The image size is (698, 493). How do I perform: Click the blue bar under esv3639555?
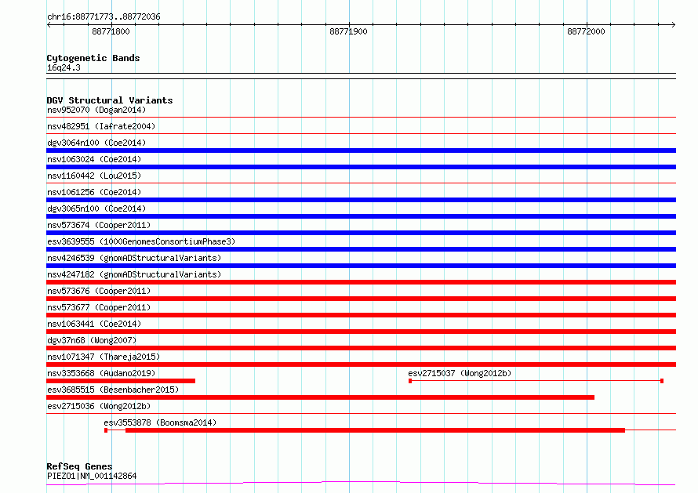[361, 249]
